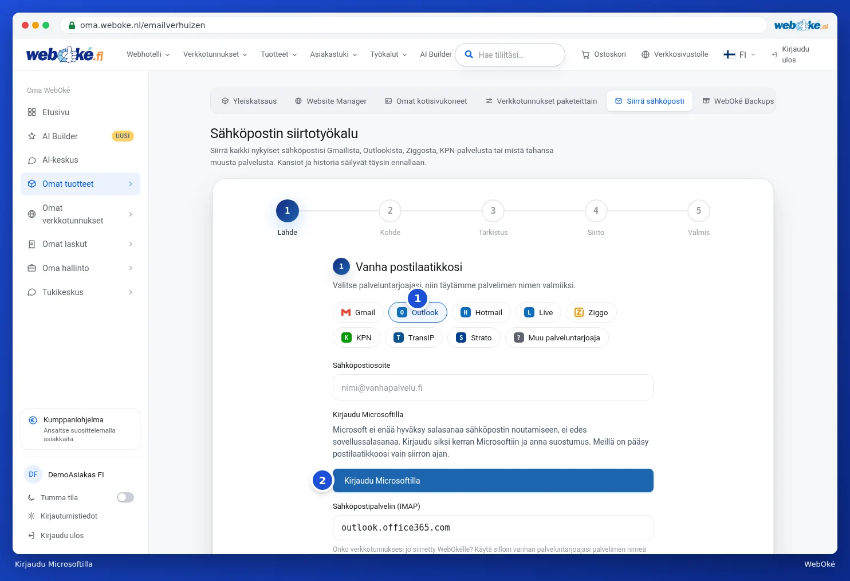The width and height of the screenshot is (850, 581).
Task: Select Gmail as provider
Action: tap(358, 312)
